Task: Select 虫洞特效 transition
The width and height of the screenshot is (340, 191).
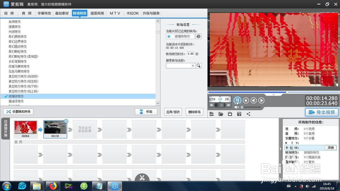Action: (15, 22)
